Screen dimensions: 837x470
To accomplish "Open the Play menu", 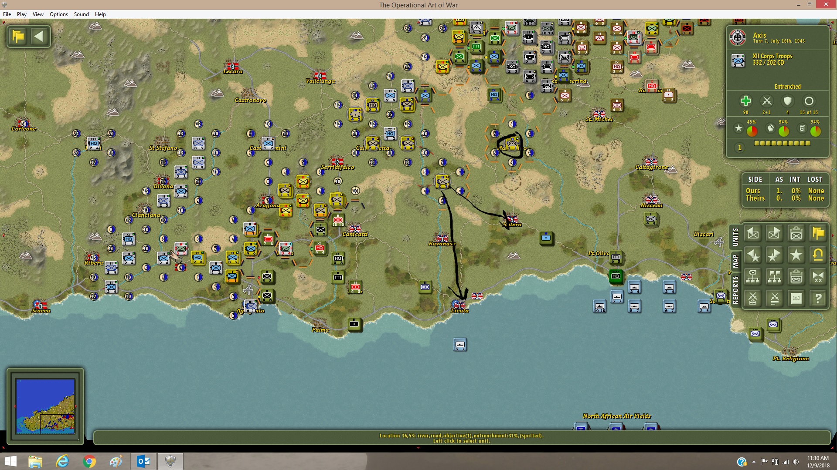I will pos(22,14).
